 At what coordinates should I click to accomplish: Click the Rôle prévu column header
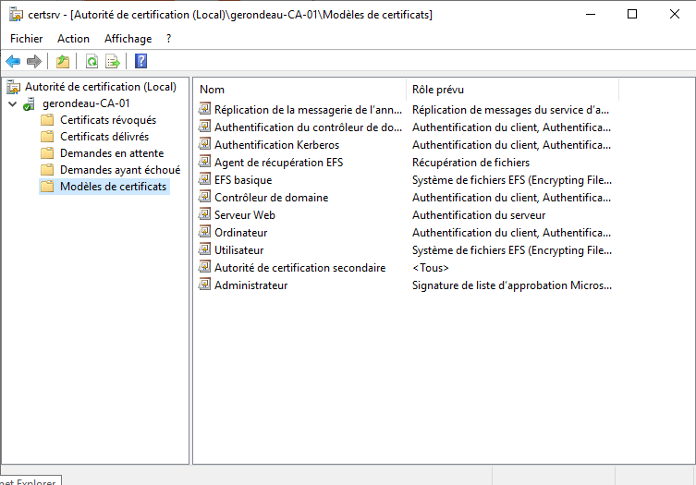(x=511, y=90)
